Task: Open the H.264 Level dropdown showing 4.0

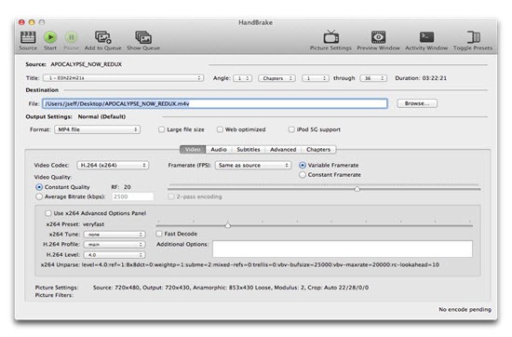Action: click(x=115, y=255)
